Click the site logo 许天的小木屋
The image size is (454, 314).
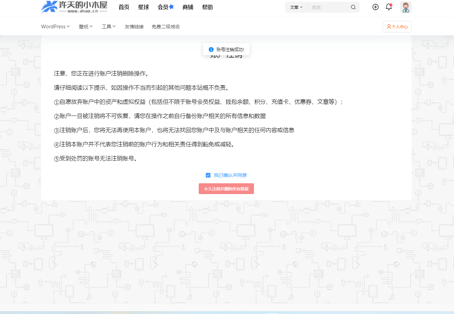pos(74,7)
